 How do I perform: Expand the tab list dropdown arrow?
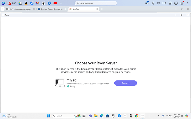2,9
